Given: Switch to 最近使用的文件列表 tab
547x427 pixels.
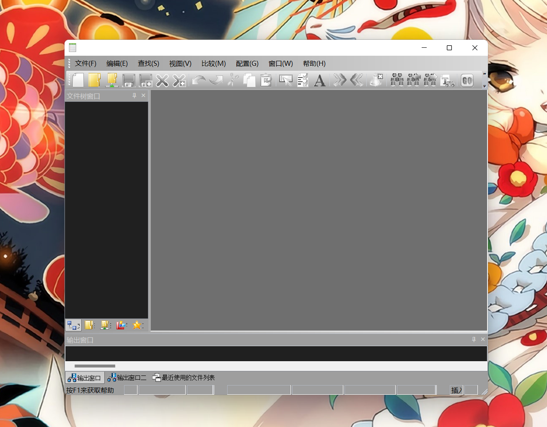Looking at the screenshot, I should tap(184, 378).
